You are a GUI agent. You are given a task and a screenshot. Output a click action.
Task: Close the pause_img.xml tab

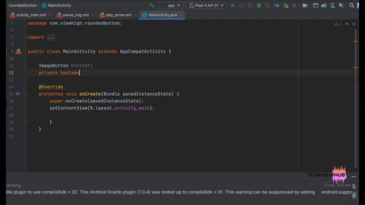coord(93,15)
